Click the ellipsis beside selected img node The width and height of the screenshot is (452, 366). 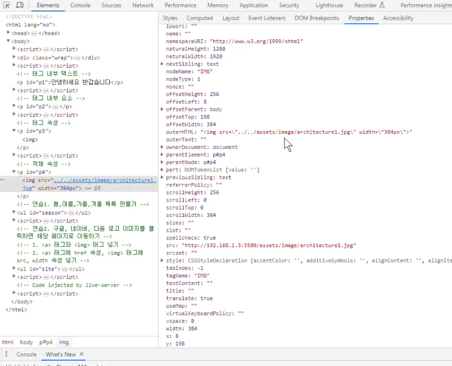[x=3, y=180]
